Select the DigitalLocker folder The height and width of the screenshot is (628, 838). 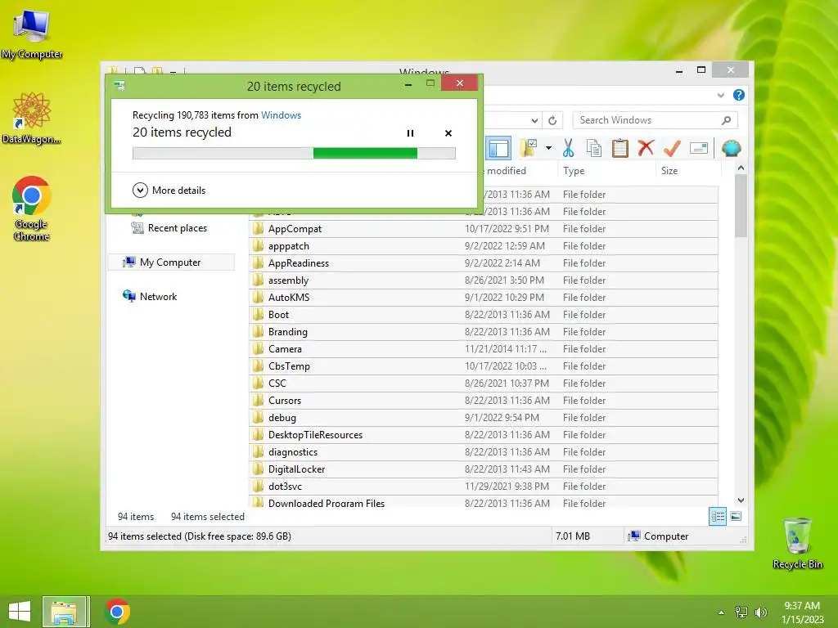coord(484,469)
